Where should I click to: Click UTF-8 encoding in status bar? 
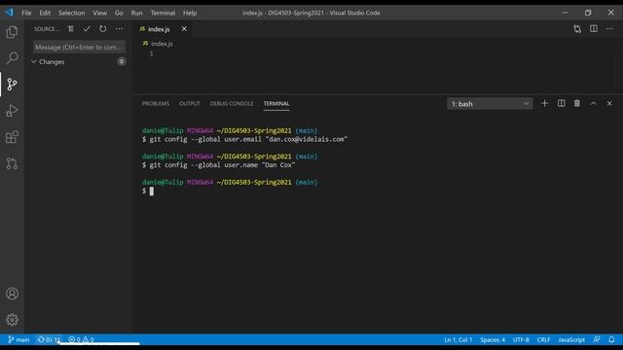tap(521, 339)
